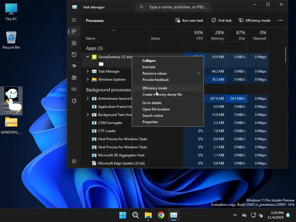Select the COM Surrogate process row
This screenshot has height=222, width=296.
point(175,123)
